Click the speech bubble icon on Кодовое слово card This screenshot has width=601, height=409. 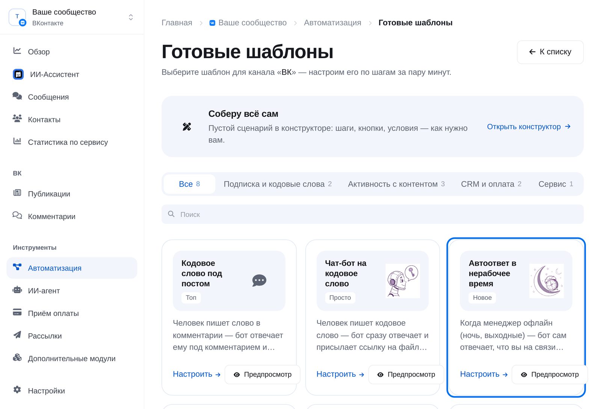point(259,280)
